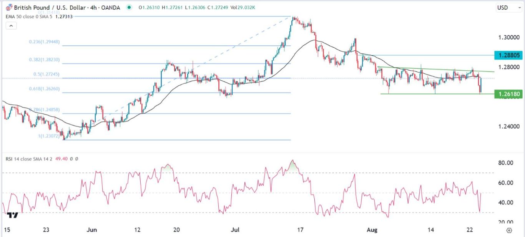Collapse the indicator legend panel

[12, 25]
